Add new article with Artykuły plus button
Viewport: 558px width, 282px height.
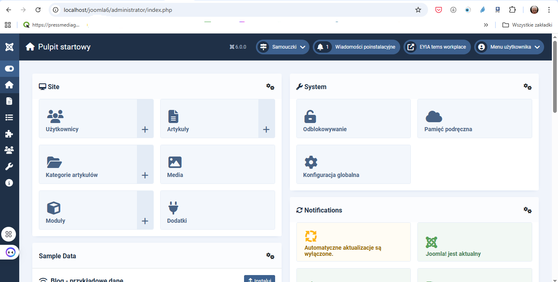pyautogui.click(x=266, y=130)
